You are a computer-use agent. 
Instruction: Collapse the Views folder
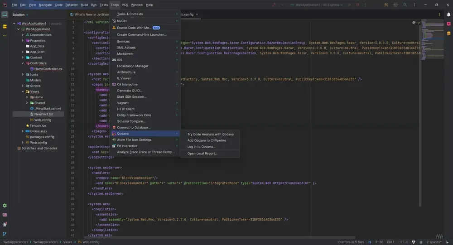(x=23, y=91)
